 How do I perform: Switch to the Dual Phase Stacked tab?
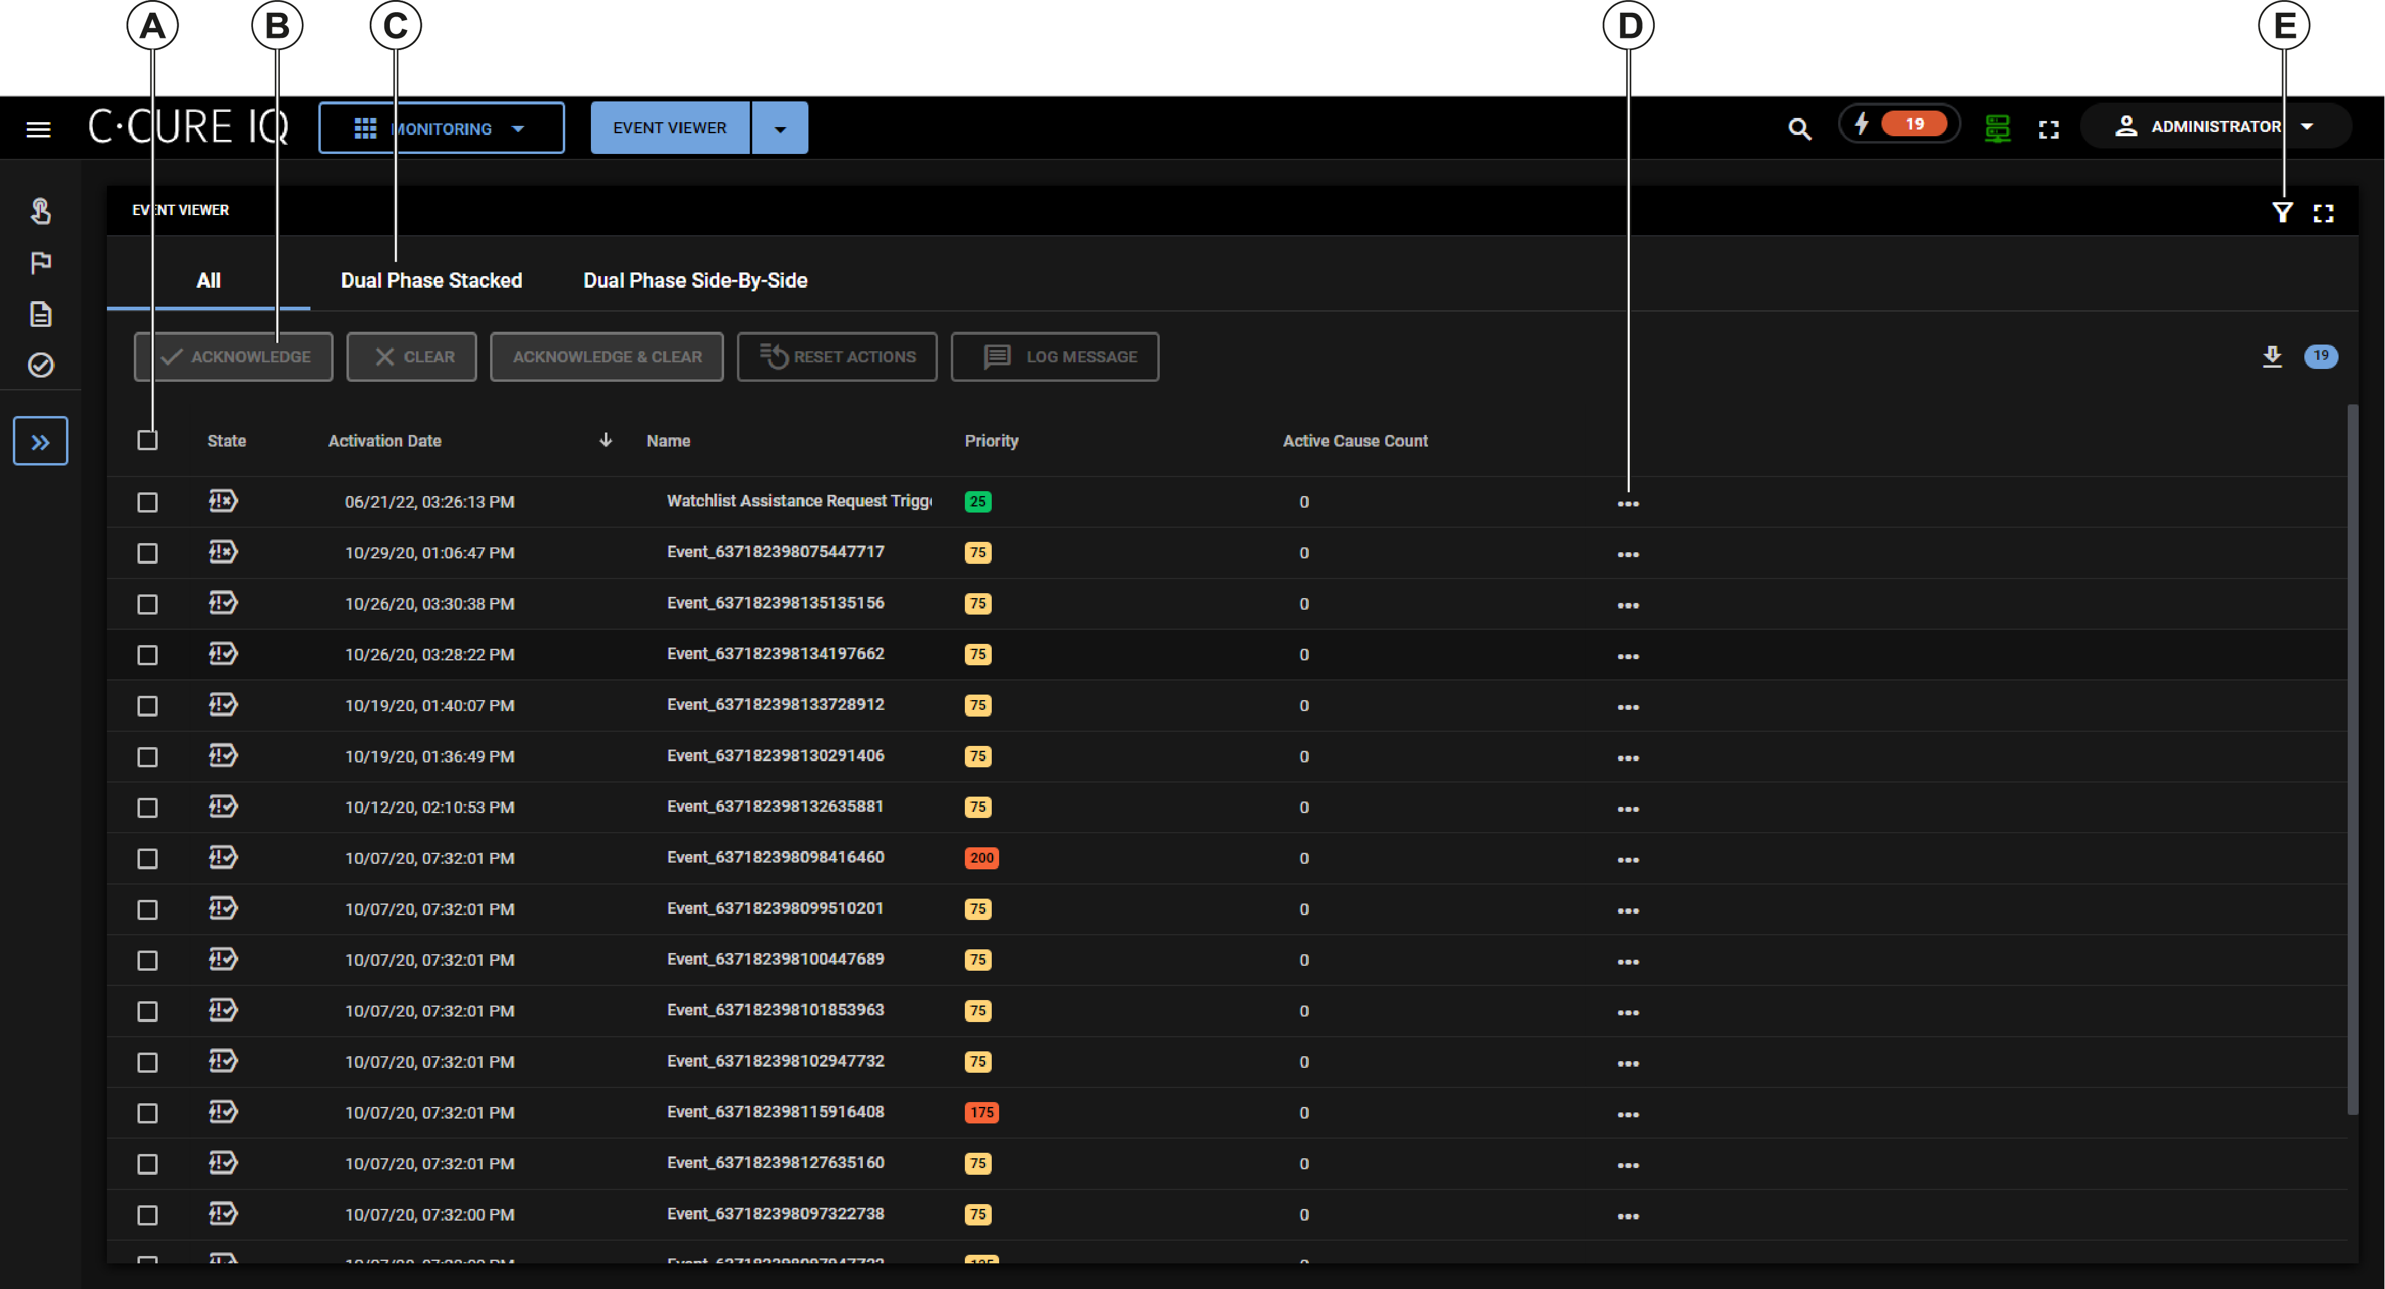pyautogui.click(x=431, y=280)
